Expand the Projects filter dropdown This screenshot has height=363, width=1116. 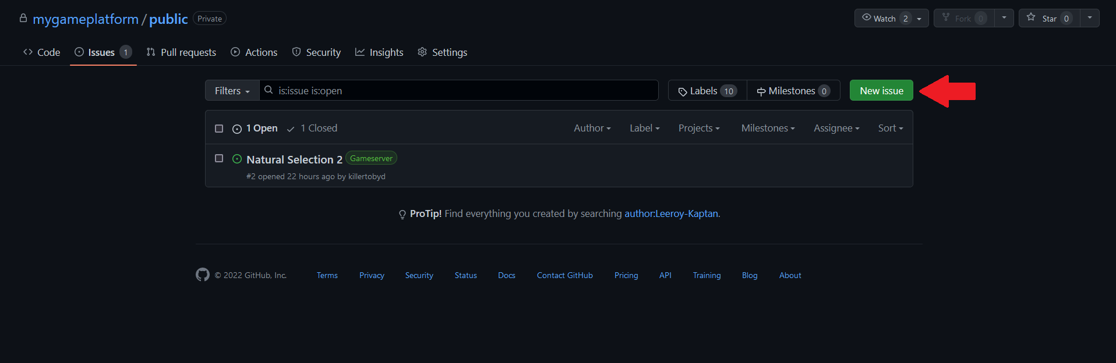699,128
